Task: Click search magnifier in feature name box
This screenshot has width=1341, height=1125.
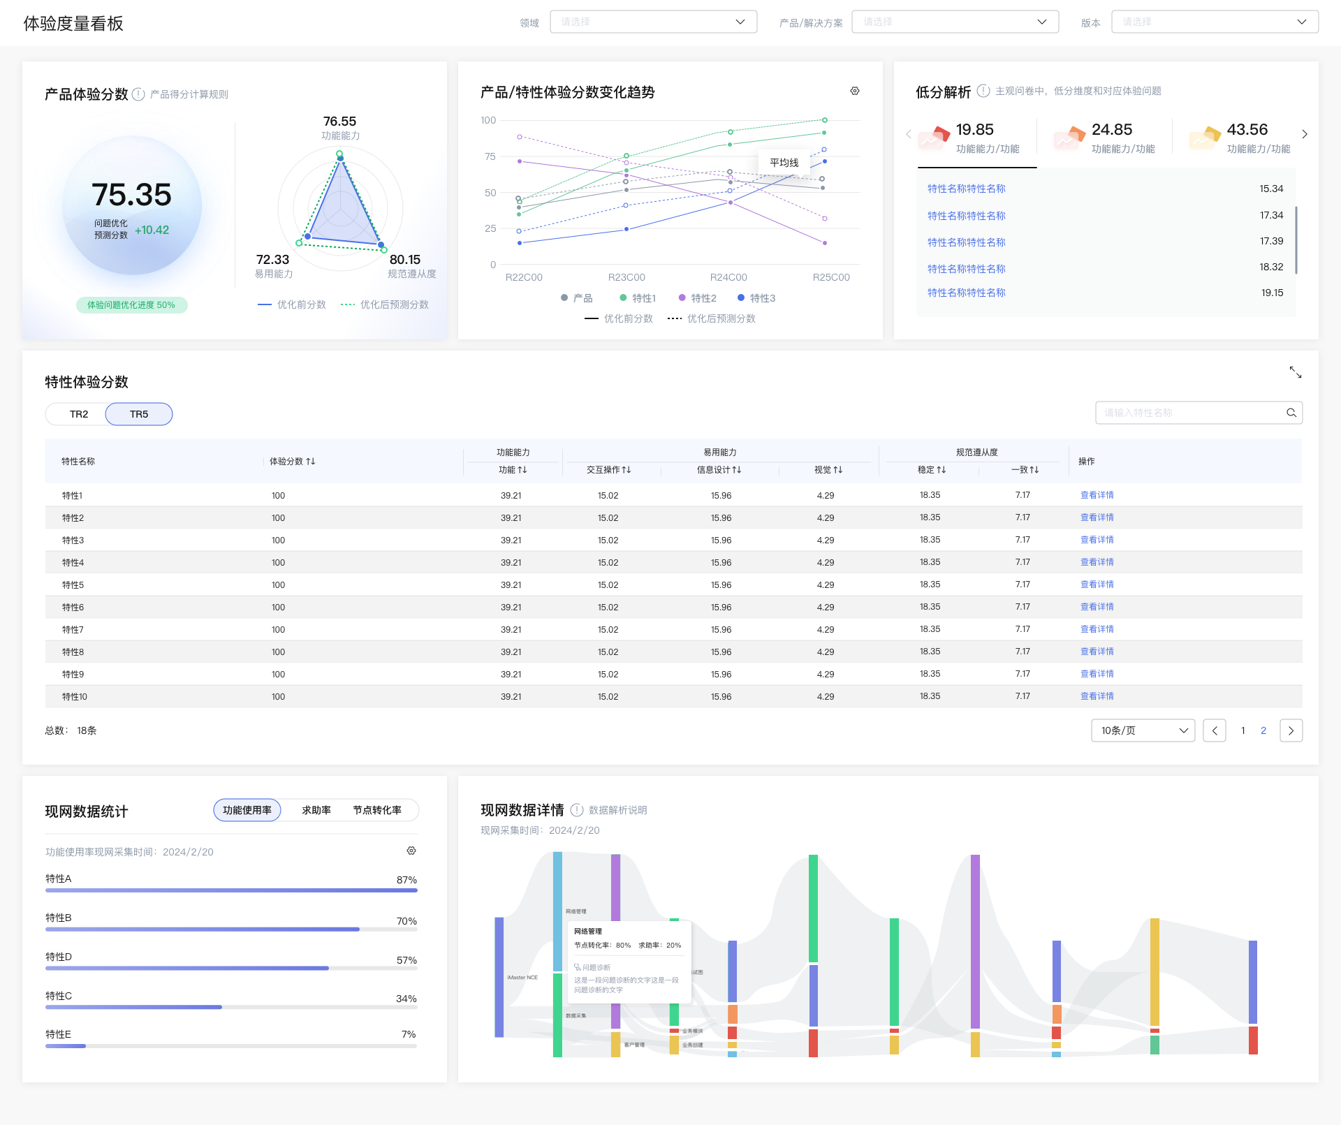Action: coord(1291,413)
